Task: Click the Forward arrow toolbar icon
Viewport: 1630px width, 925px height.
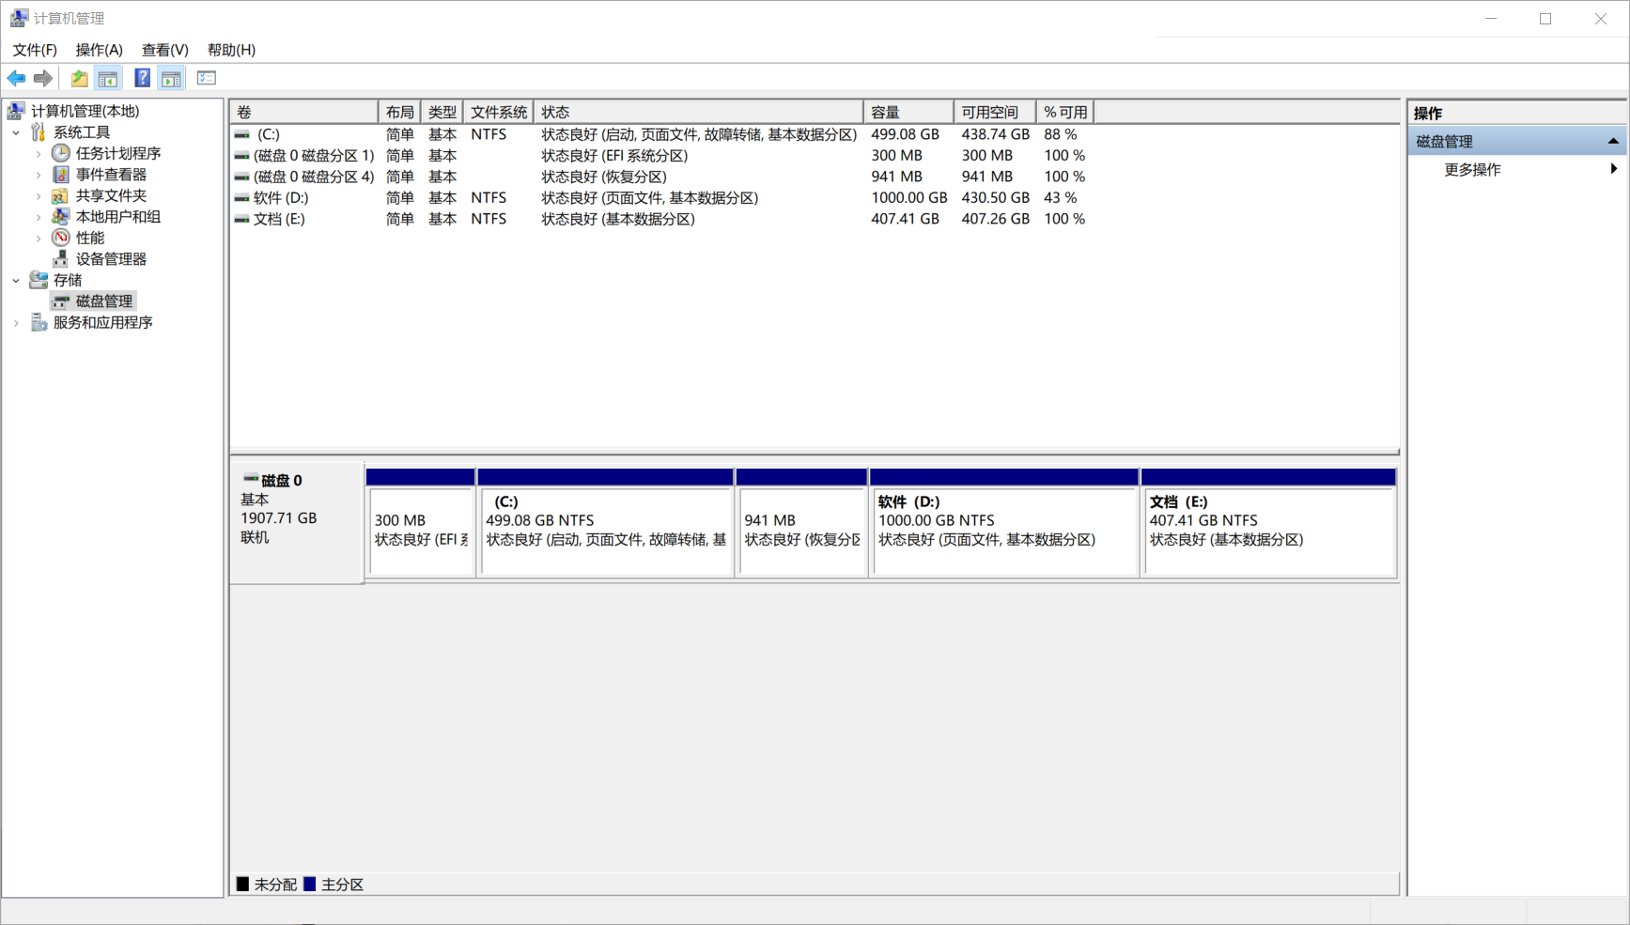Action: click(x=43, y=79)
